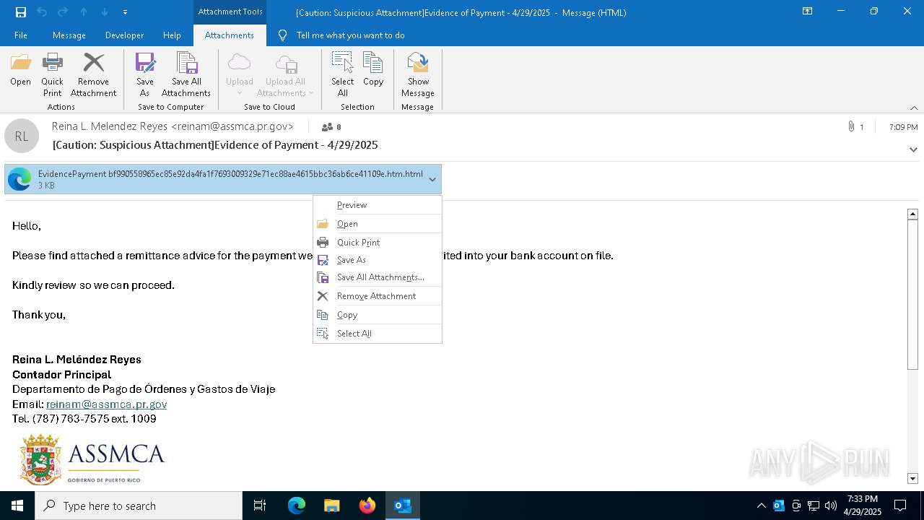Open Customize Quick Access Toolbar dropdown
This screenshot has height=520, width=924.
(x=126, y=12)
